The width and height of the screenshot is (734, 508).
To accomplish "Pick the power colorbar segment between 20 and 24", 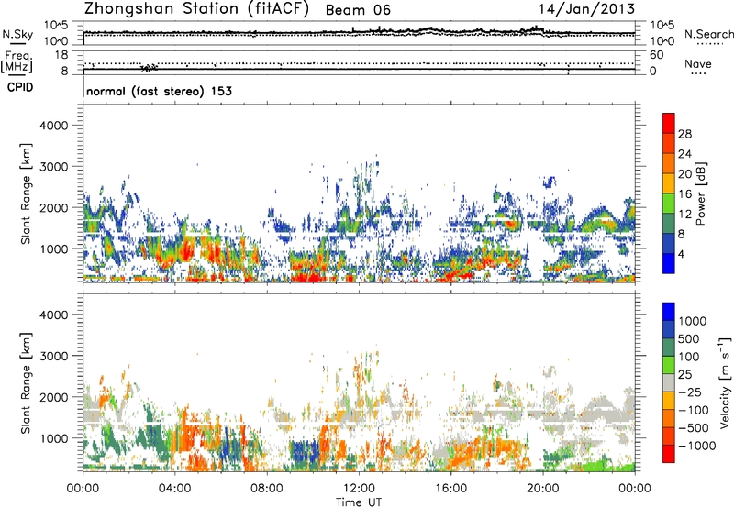I will [669, 164].
